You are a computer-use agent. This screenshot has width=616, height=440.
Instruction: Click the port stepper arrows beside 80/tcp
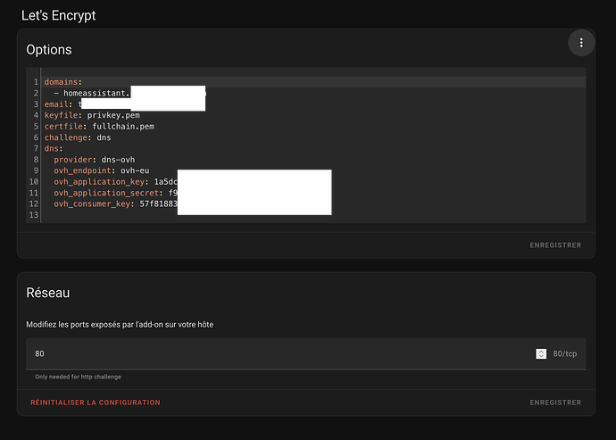541,354
